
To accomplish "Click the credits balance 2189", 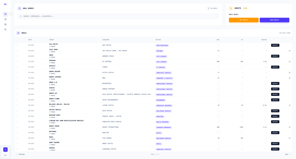I will tap(245, 8).
